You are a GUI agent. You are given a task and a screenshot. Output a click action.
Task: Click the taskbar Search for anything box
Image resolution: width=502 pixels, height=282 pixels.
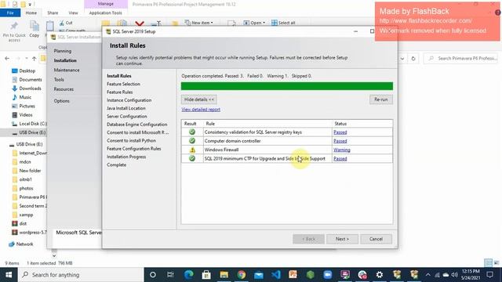(81, 275)
